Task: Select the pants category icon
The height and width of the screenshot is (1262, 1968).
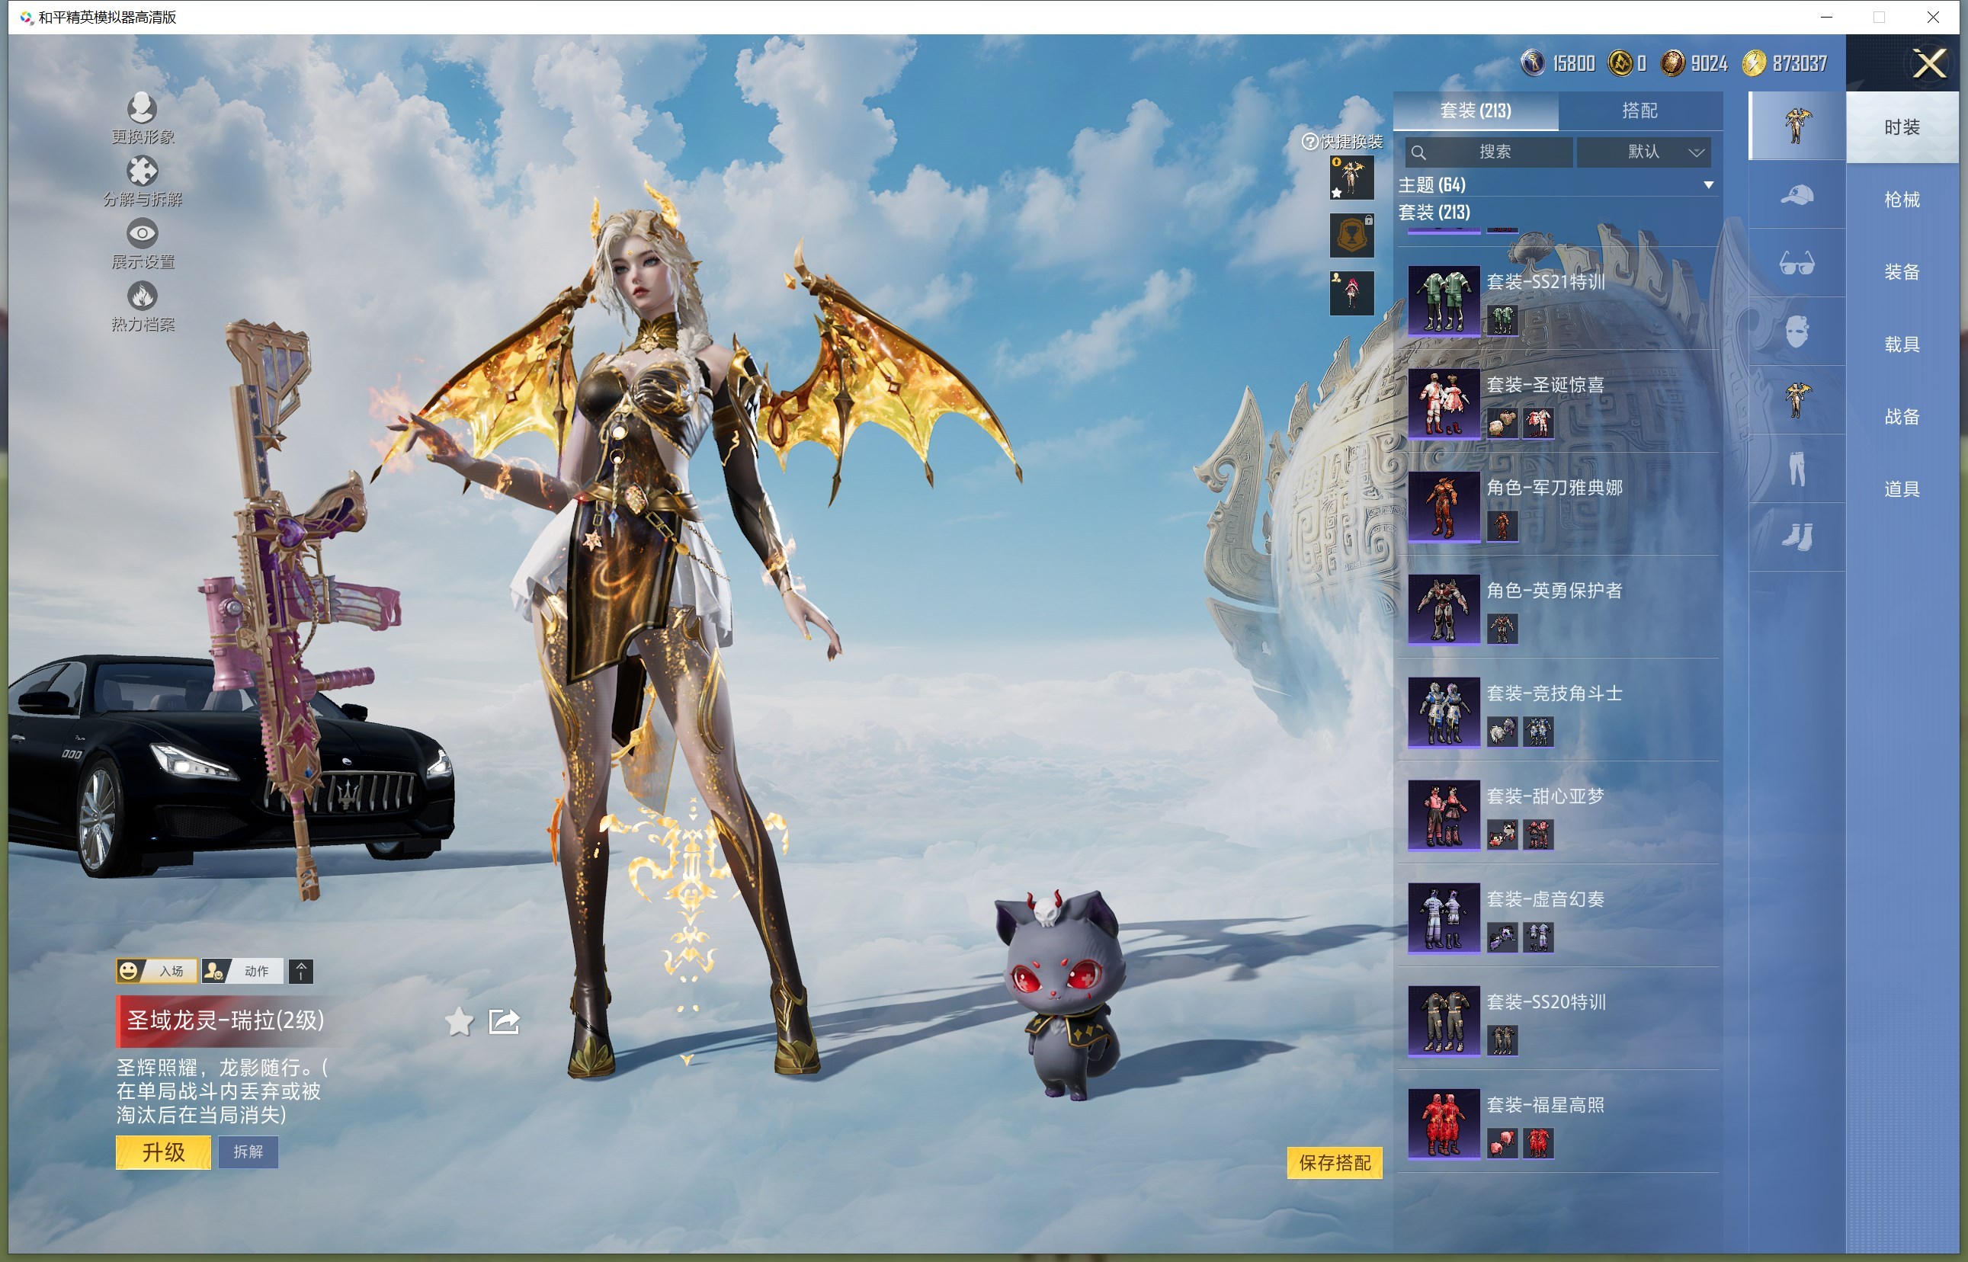Action: click(1797, 469)
